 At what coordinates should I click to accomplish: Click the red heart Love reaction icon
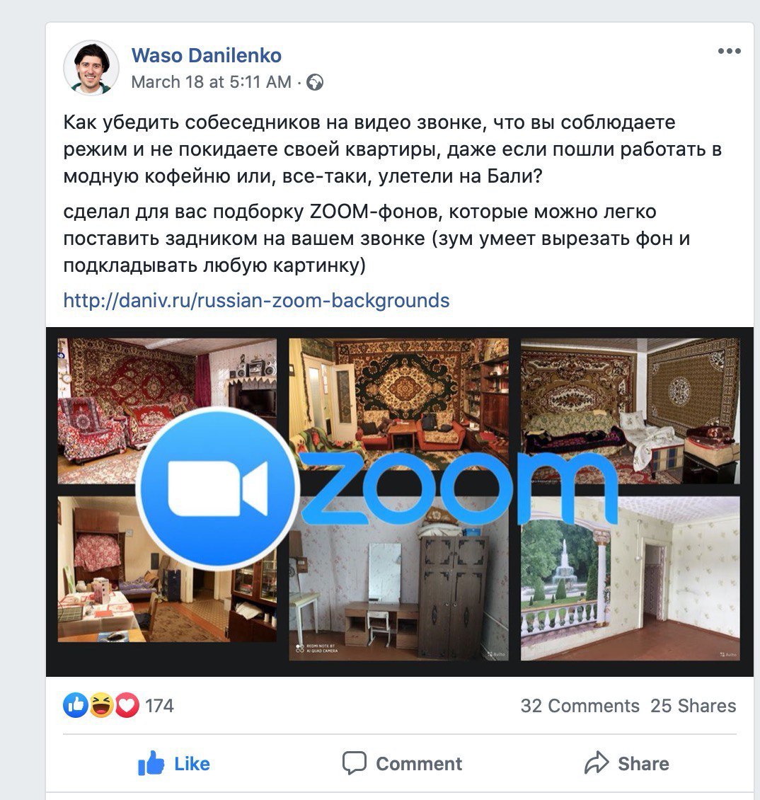[x=127, y=705]
